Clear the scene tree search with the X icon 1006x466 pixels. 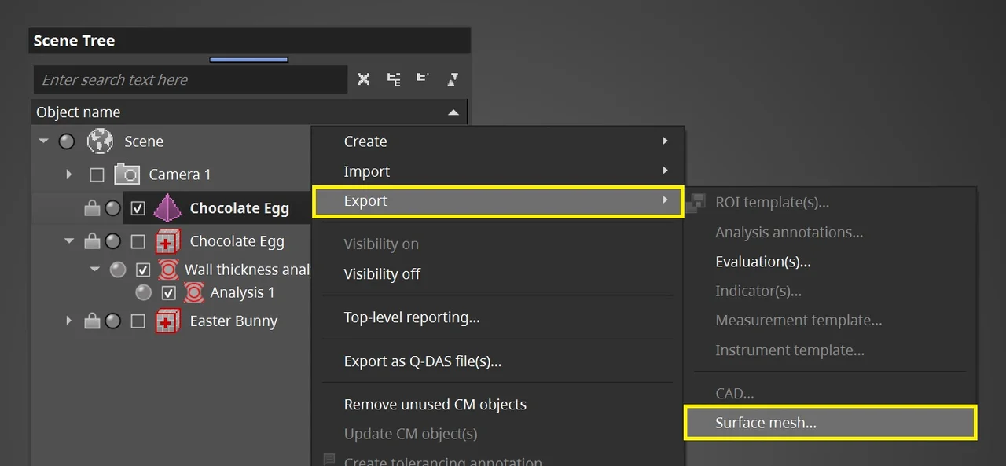tap(364, 79)
